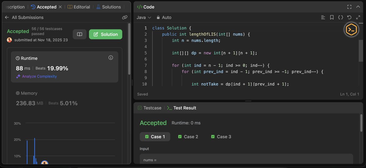Enter fullscreen for code panel
Viewport: 366px width, 168px height.
349,7
